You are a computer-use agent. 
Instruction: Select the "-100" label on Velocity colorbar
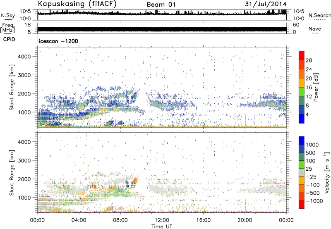pos(313,185)
